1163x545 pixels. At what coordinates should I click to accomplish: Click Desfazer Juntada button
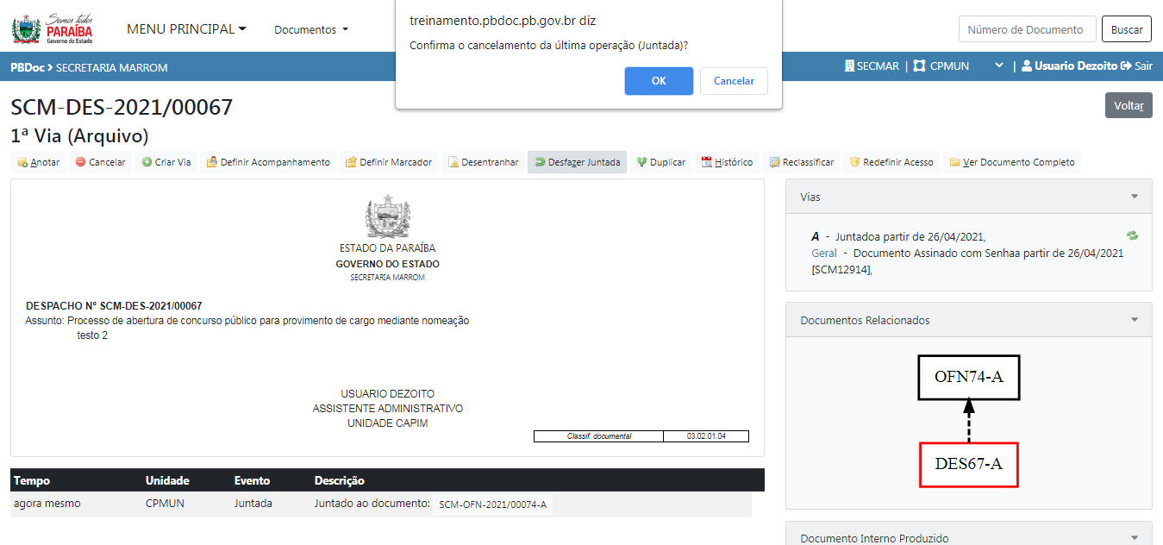pos(577,162)
